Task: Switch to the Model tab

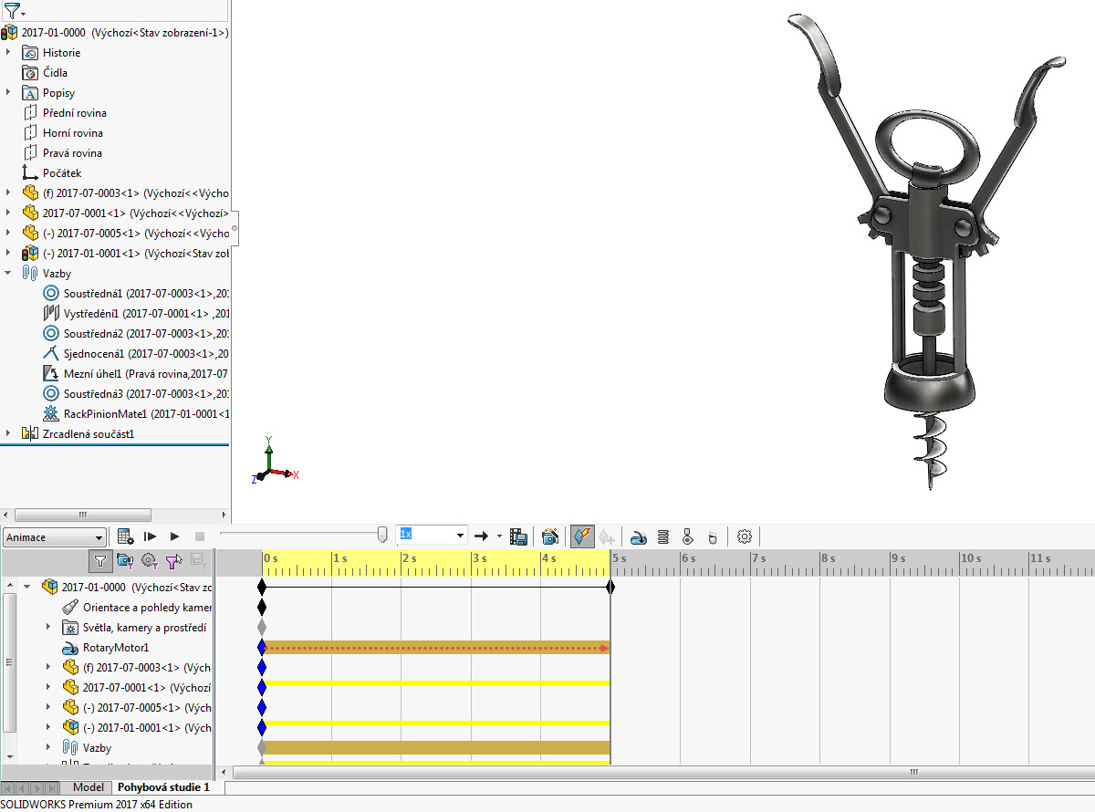Action: click(88, 786)
